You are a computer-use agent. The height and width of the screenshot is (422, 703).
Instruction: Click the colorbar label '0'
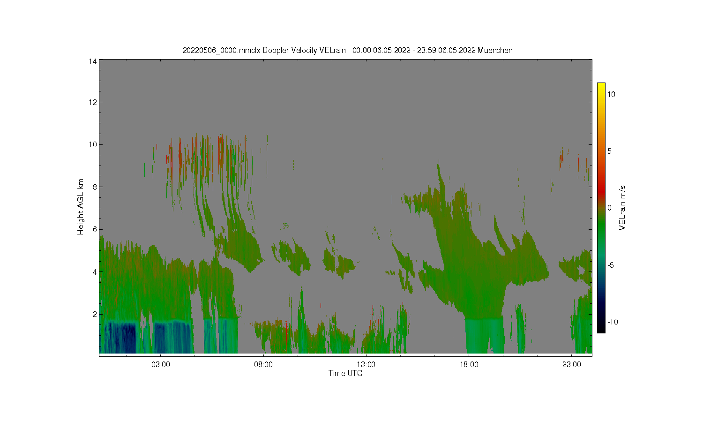610,208
